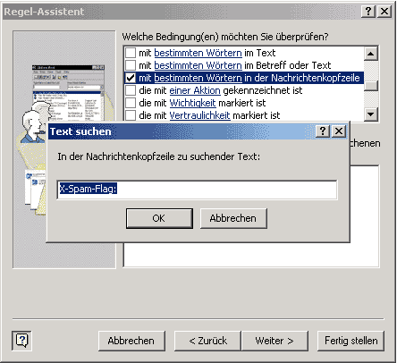Check 'mit bestimmten Wörtern im Text' box
The height and width of the screenshot is (363, 397).
131,53
